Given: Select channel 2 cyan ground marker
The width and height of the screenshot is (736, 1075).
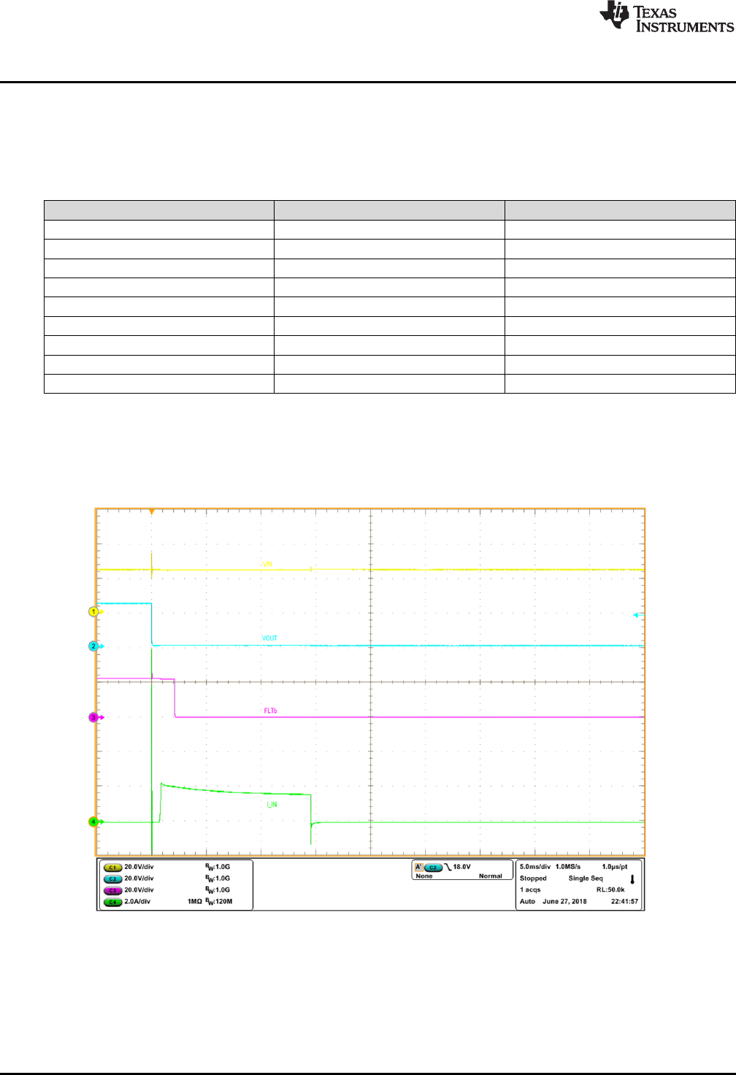Looking at the screenshot, I should coord(93,646).
